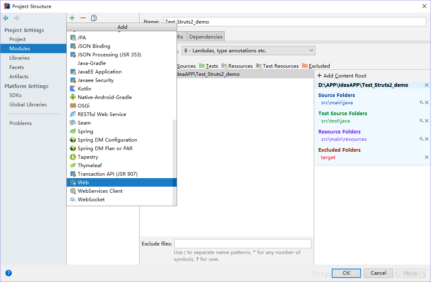The width and height of the screenshot is (431, 282).
Task: Click the module Name input field
Action: point(295,22)
